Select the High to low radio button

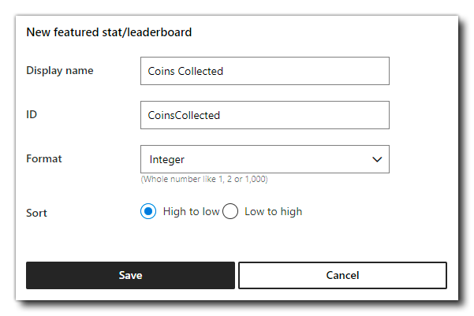point(148,211)
